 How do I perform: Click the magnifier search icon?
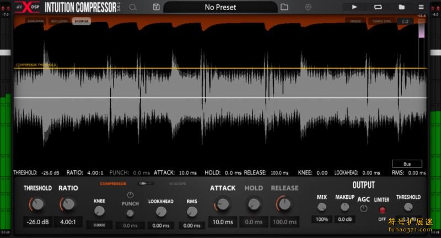coord(133,7)
